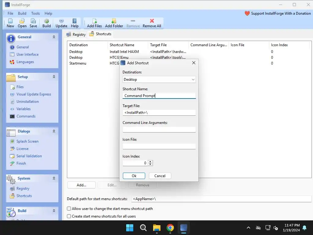Open General item in the sidebar
This screenshot has width=313, height=235.
[23, 47]
